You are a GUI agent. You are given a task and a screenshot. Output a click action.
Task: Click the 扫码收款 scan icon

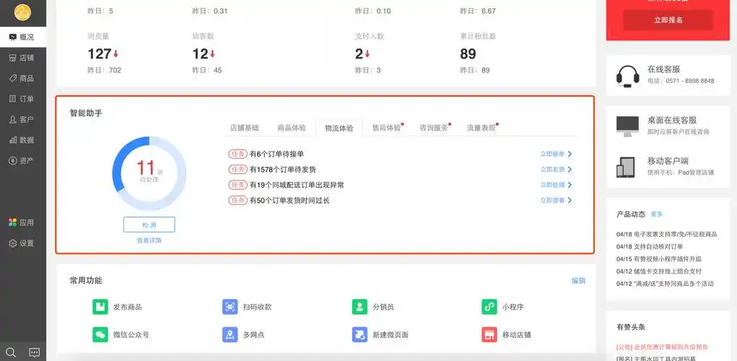pos(230,307)
